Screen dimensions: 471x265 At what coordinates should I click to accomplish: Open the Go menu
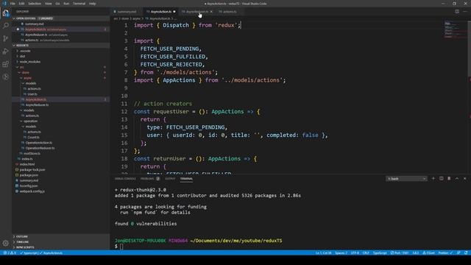57,4
